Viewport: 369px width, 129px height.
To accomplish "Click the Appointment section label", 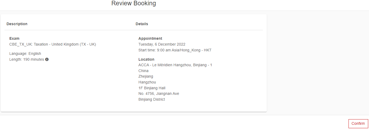I will [x=150, y=38].
